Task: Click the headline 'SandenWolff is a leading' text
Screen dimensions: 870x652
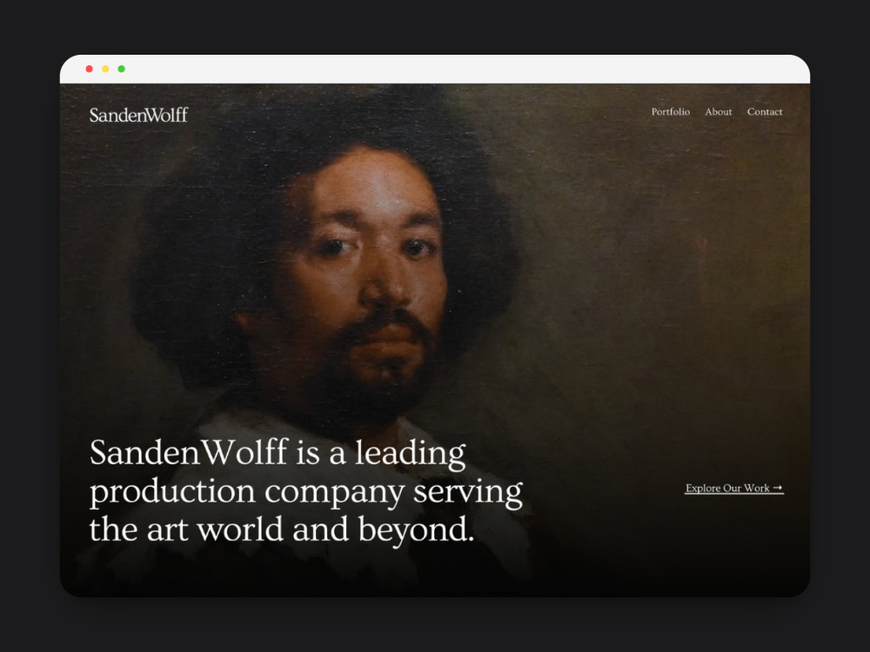Action: (278, 452)
